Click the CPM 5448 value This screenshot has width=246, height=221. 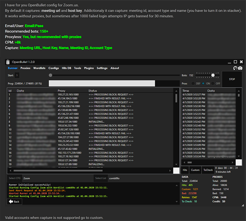coord(219,197)
